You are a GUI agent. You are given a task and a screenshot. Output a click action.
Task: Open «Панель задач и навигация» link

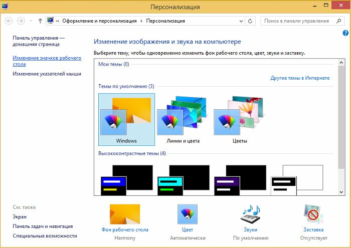pos(43,226)
